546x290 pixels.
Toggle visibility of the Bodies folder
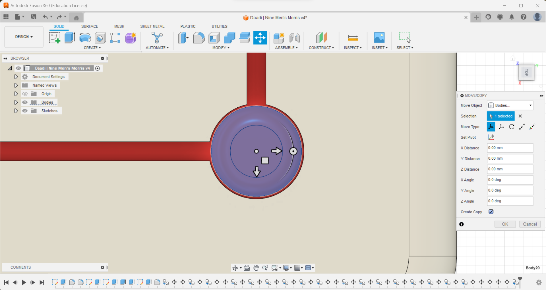[x=25, y=102]
